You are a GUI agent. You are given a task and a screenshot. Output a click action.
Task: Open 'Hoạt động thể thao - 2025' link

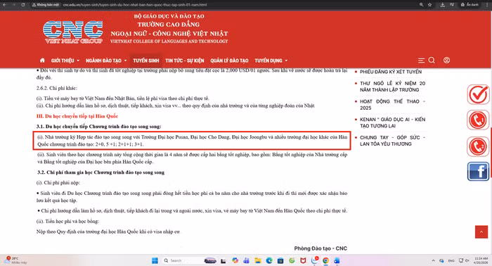click(x=392, y=105)
